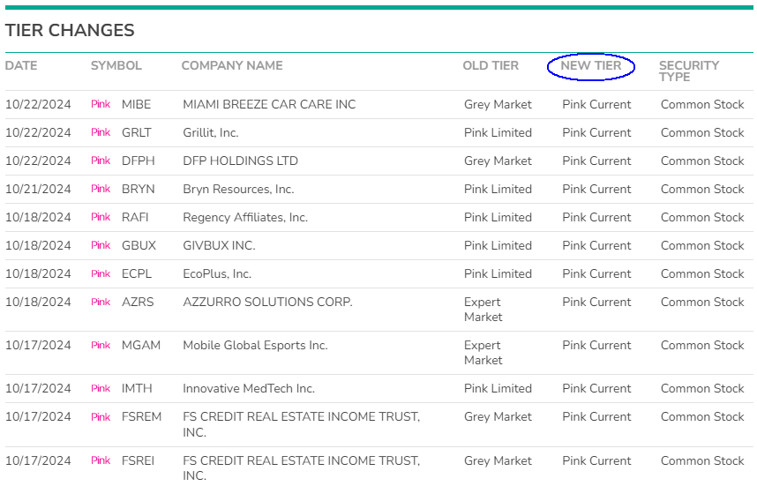Image resolution: width=757 pixels, height=486 pixels.
Task: Click the Pink tier badge beside GBUX
Action: click(x=101, y=245)
